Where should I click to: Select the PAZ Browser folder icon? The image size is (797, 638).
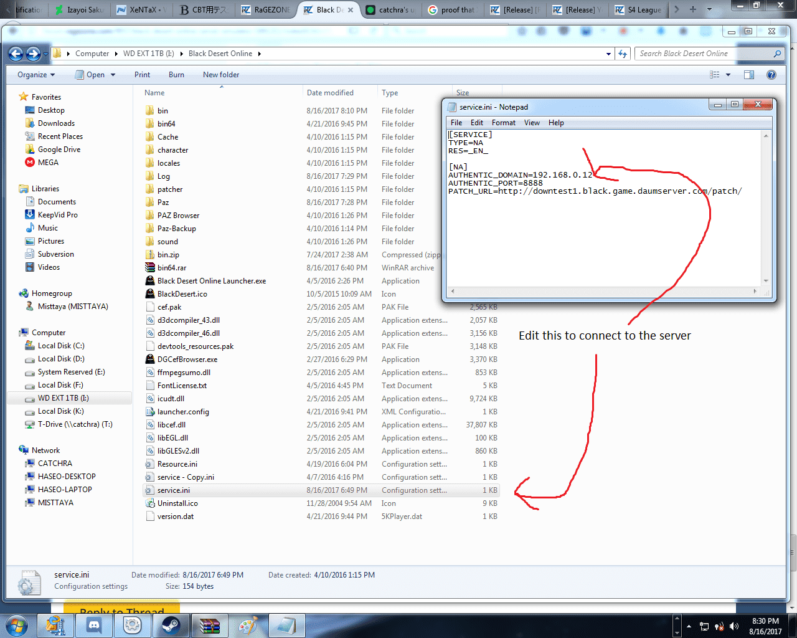pyautogui.click(x=150, y=216)
